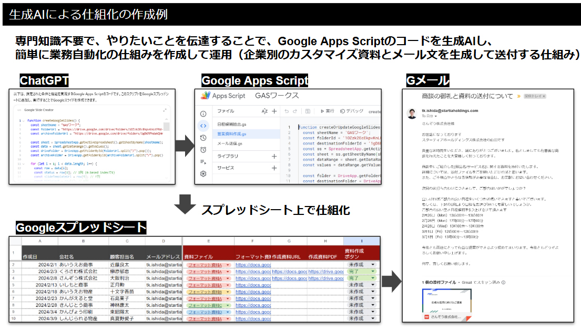Open the メール送信.gs file
The image size is (581, 330).
[x=230, y=144]
